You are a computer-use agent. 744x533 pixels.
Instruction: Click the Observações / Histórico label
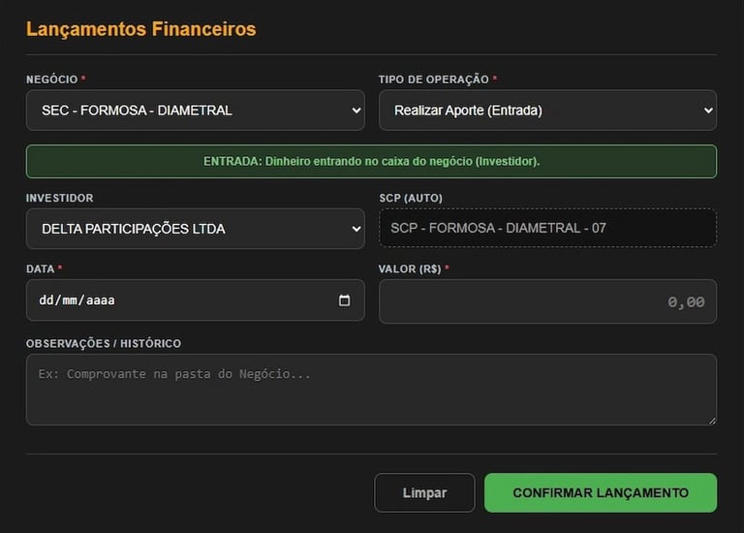click(x=104, y=343)
